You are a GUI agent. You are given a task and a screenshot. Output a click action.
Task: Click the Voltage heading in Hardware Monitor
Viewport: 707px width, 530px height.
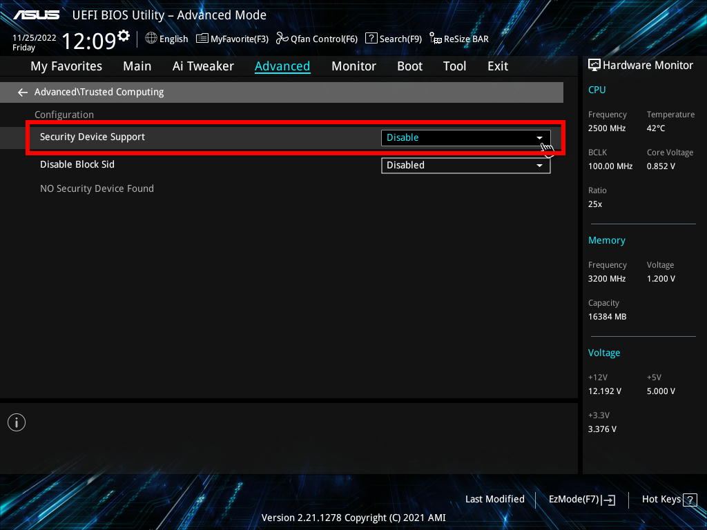[x=603, y=353]
